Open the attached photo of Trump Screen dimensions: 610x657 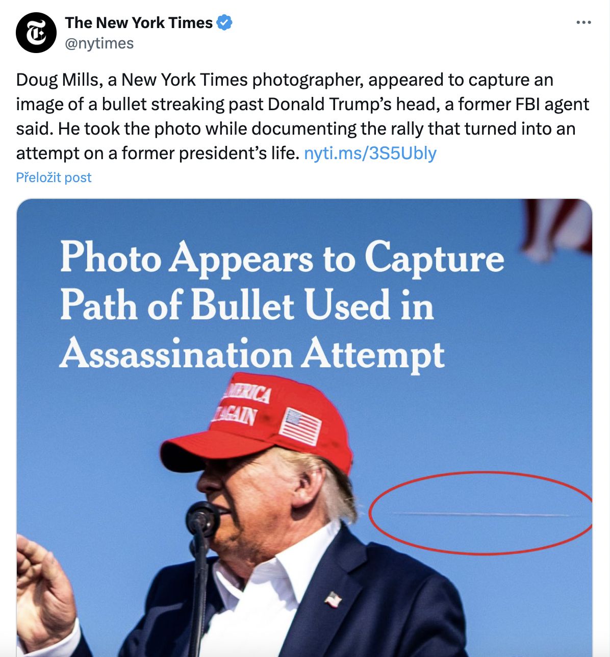[x=304, y=427]
